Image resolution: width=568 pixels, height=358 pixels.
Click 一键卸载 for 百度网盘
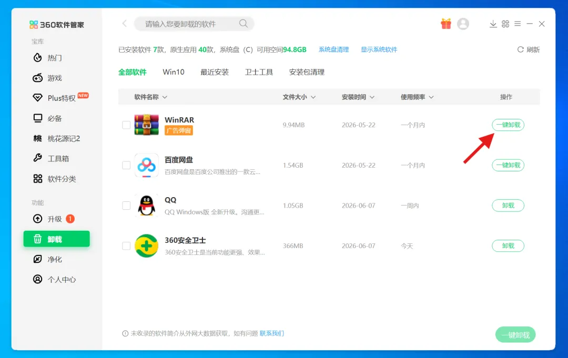(x=508, y=165)
